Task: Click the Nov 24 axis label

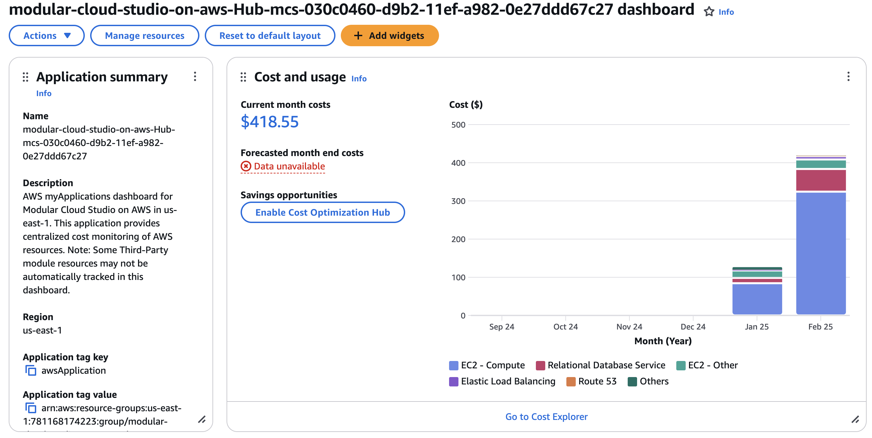Action: (629, 327)
